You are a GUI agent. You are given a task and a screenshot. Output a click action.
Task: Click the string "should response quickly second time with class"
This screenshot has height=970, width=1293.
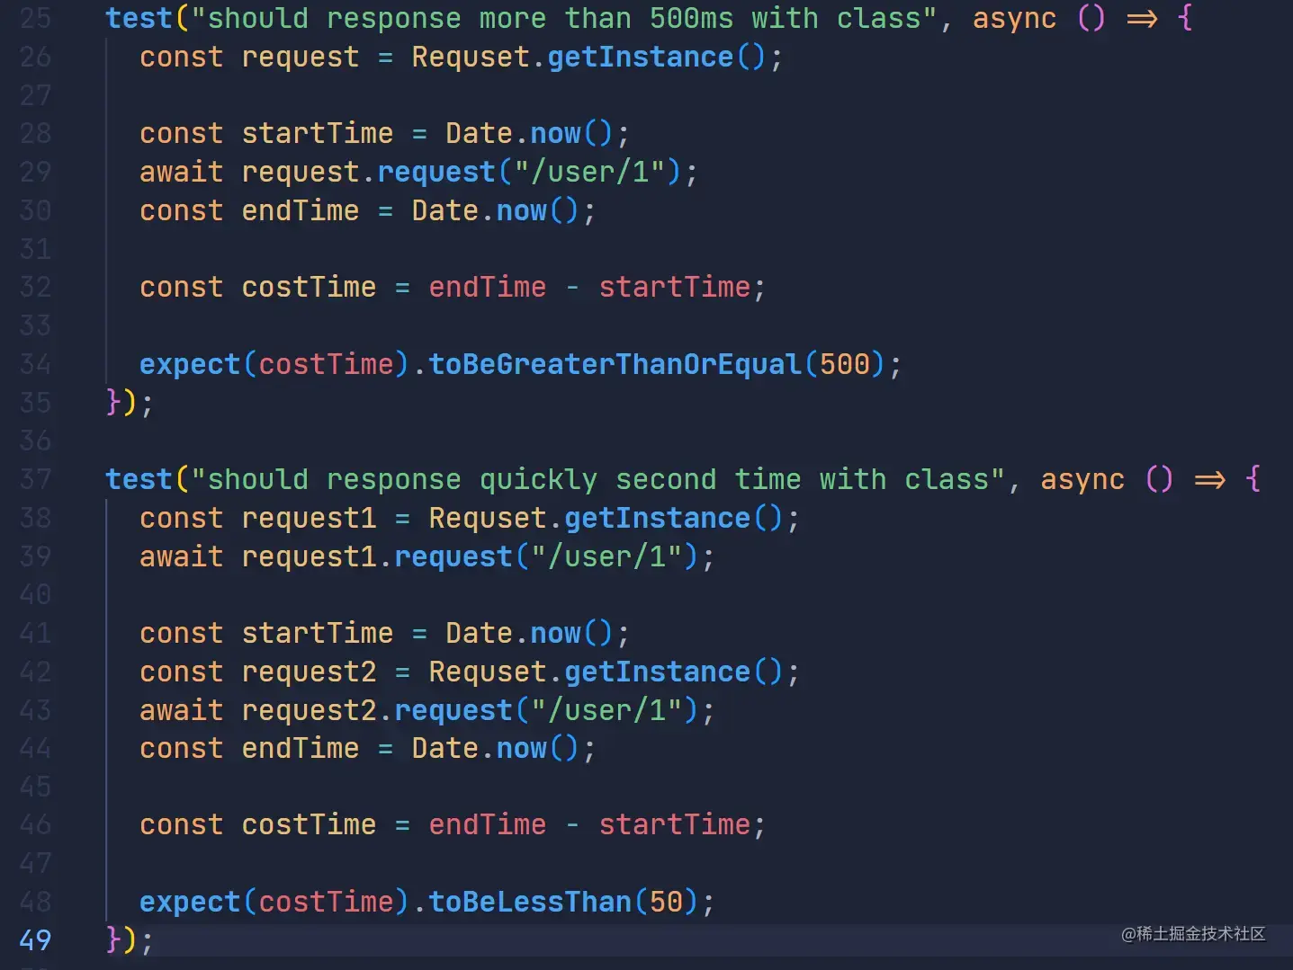click(x=597, y=479)
